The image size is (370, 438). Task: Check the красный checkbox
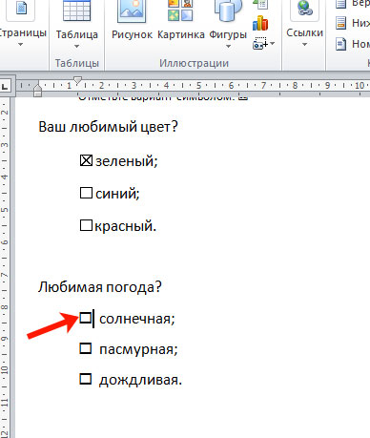coord(86,225)
